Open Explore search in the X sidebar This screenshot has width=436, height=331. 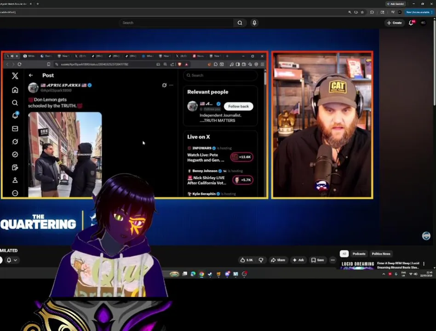15,103
